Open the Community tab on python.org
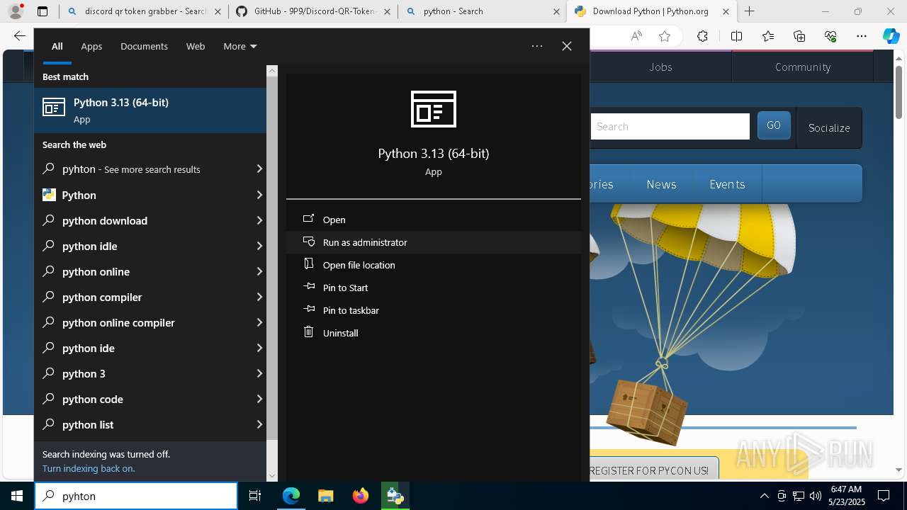 tap(803, 67)
